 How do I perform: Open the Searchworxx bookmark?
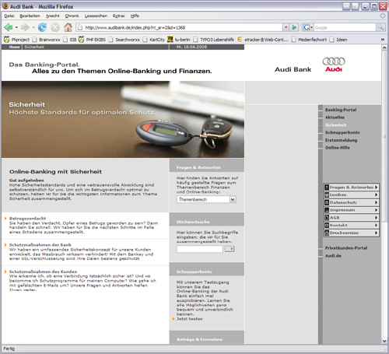click(x=124, y=40)
